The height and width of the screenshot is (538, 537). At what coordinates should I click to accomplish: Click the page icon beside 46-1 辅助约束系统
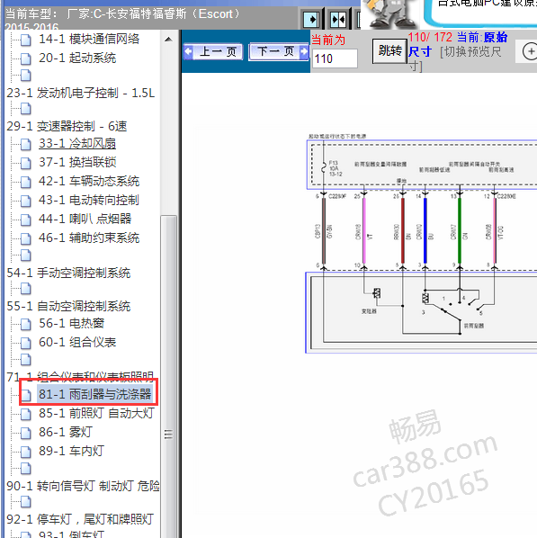[x=26, y=238]
